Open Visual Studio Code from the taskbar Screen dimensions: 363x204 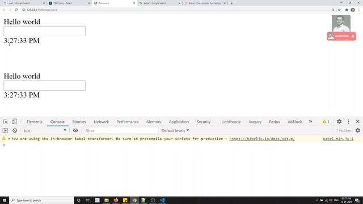[162, 200]
